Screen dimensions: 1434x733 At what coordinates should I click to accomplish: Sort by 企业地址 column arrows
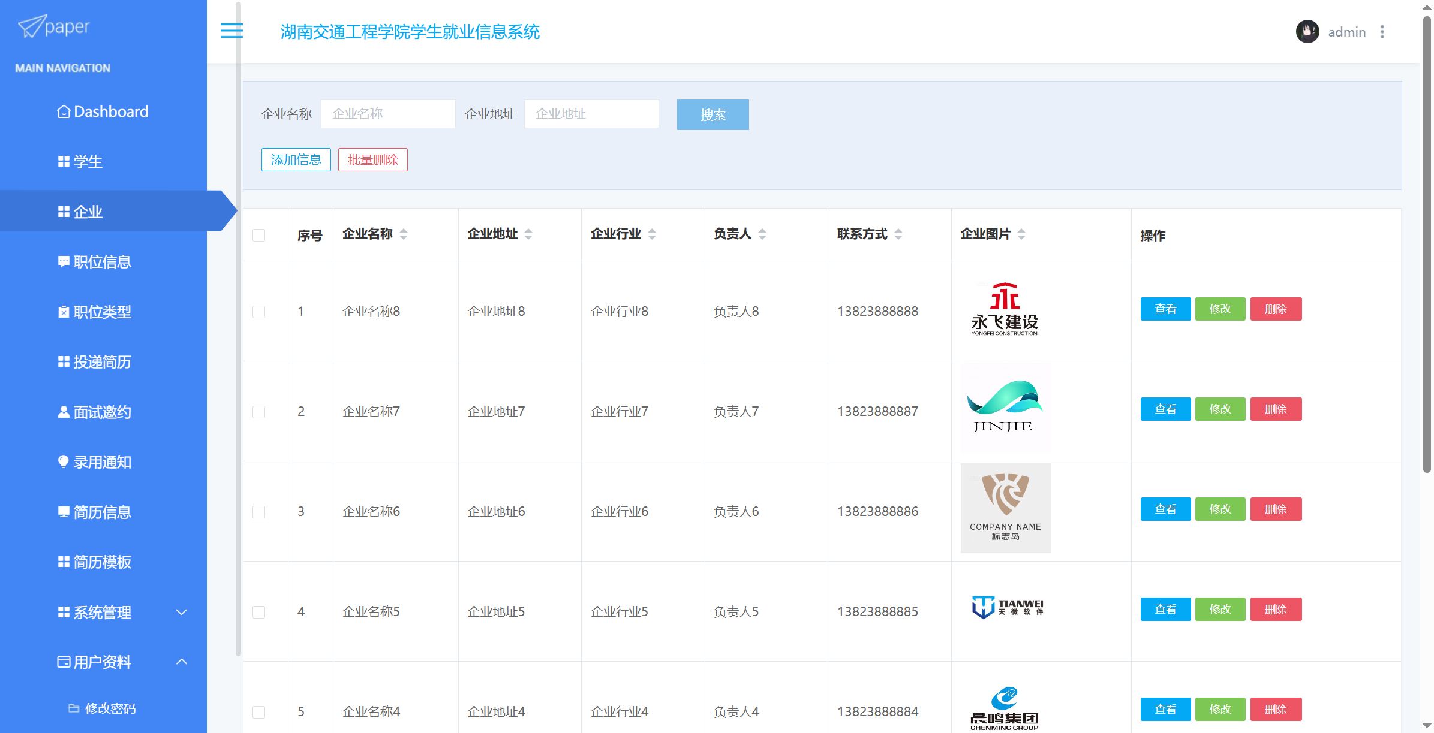[x=528, y=234]
